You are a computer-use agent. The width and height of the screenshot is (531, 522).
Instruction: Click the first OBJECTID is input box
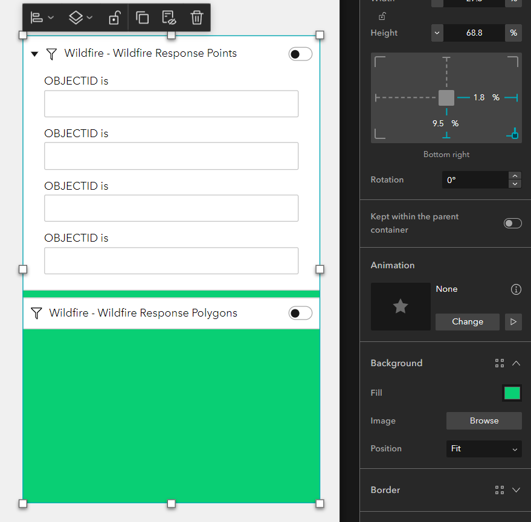coord(172,104)
